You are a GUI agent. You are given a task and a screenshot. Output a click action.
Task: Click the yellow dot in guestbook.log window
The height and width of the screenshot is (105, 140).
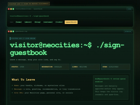pyautogui.click(x=11, y=31)
